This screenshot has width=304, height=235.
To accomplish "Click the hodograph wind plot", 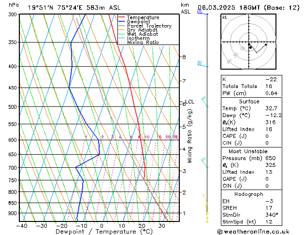I will (248, 42).
